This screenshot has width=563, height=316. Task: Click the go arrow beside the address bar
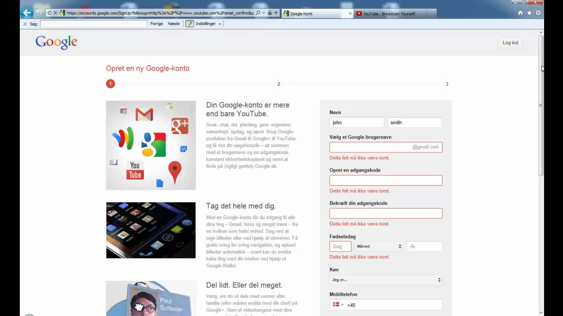click(x=275, y=13)
